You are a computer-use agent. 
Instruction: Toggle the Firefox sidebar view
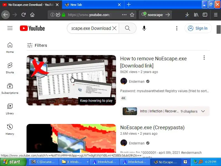click(x=205, y=15)
